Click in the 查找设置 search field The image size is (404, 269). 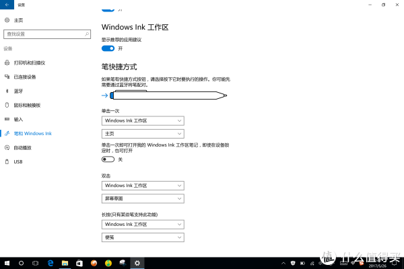tap(47, 34)
